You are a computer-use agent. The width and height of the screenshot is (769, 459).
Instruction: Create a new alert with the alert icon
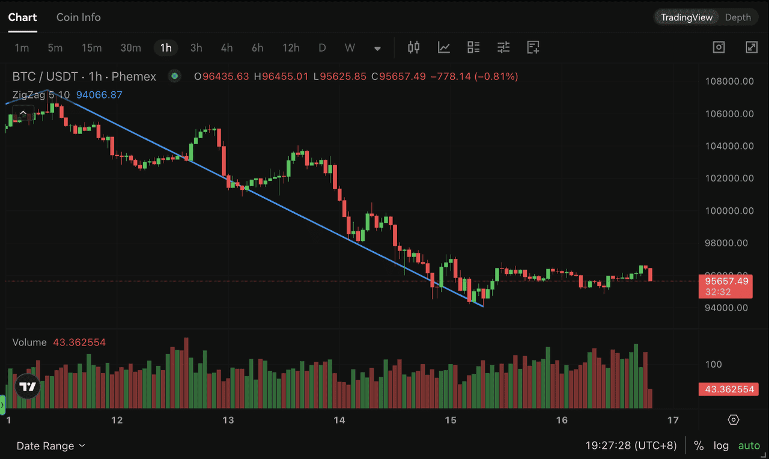click(x=533, y=47)
